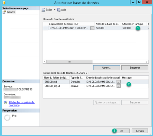Image resolution: width=153 pixels, height=136 pixels.
Task: Select SUSDB.mdf file row
Action: (x=96, y=82)
